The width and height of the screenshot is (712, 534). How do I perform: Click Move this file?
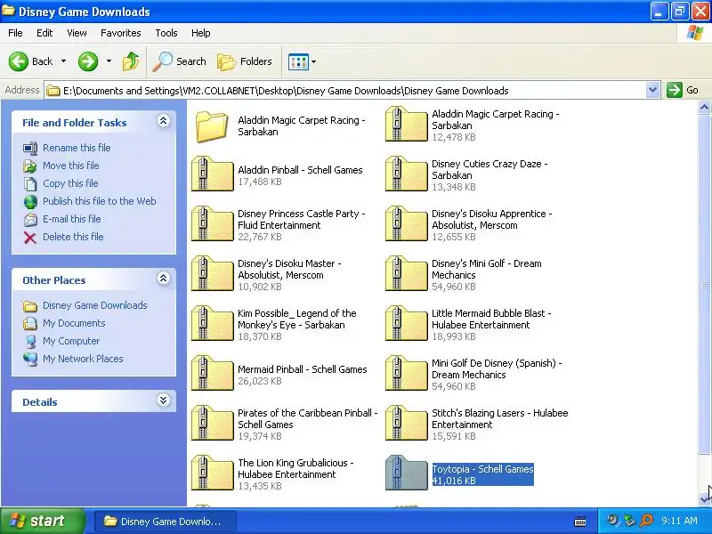click(x=71, y=166)
